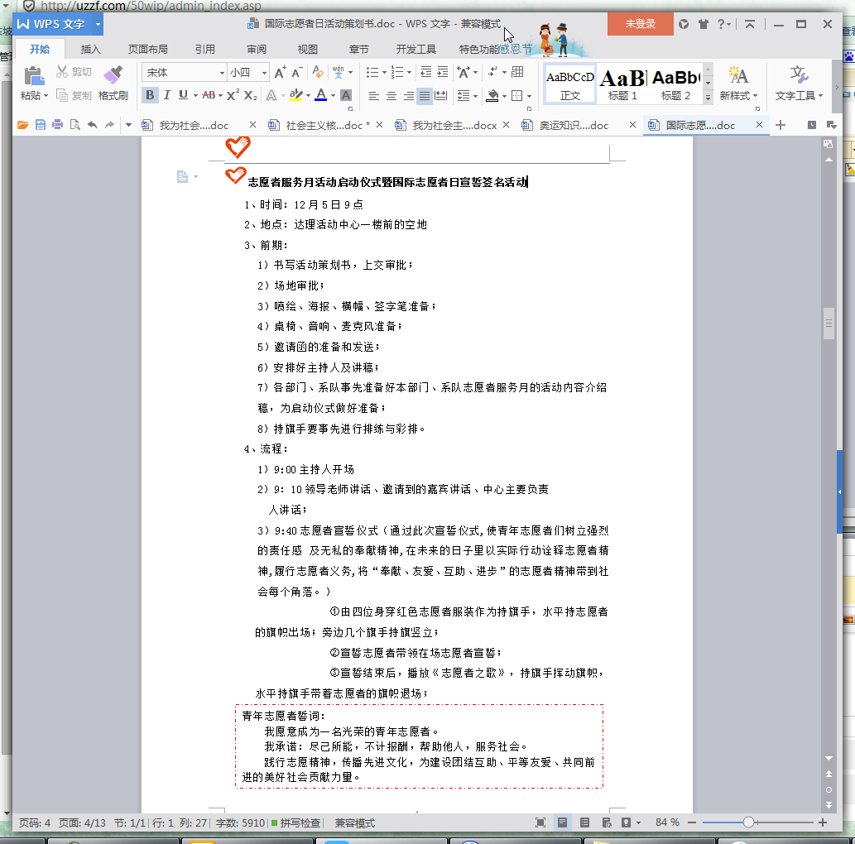The image size is (855, 844).
Task: Open bullet list dropdown arrow
Action: [x=384, y=73]
